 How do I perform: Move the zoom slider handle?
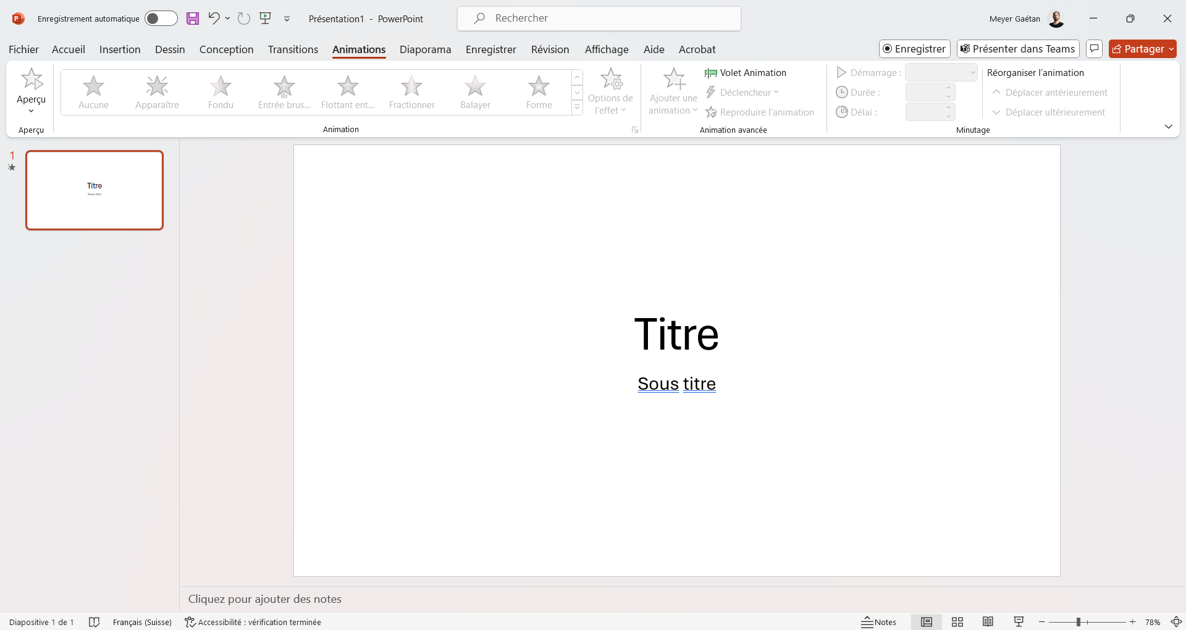click(x=1078, y=622)
